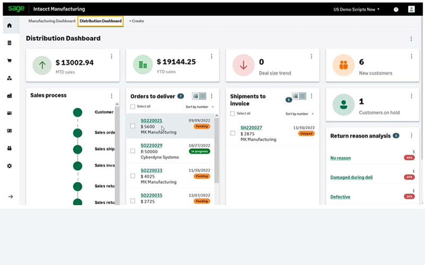Screen dimensions: 425x265
Task: Open the settings gear icon in sidebar
Action: pyautogui.click(x=10, y=166)
